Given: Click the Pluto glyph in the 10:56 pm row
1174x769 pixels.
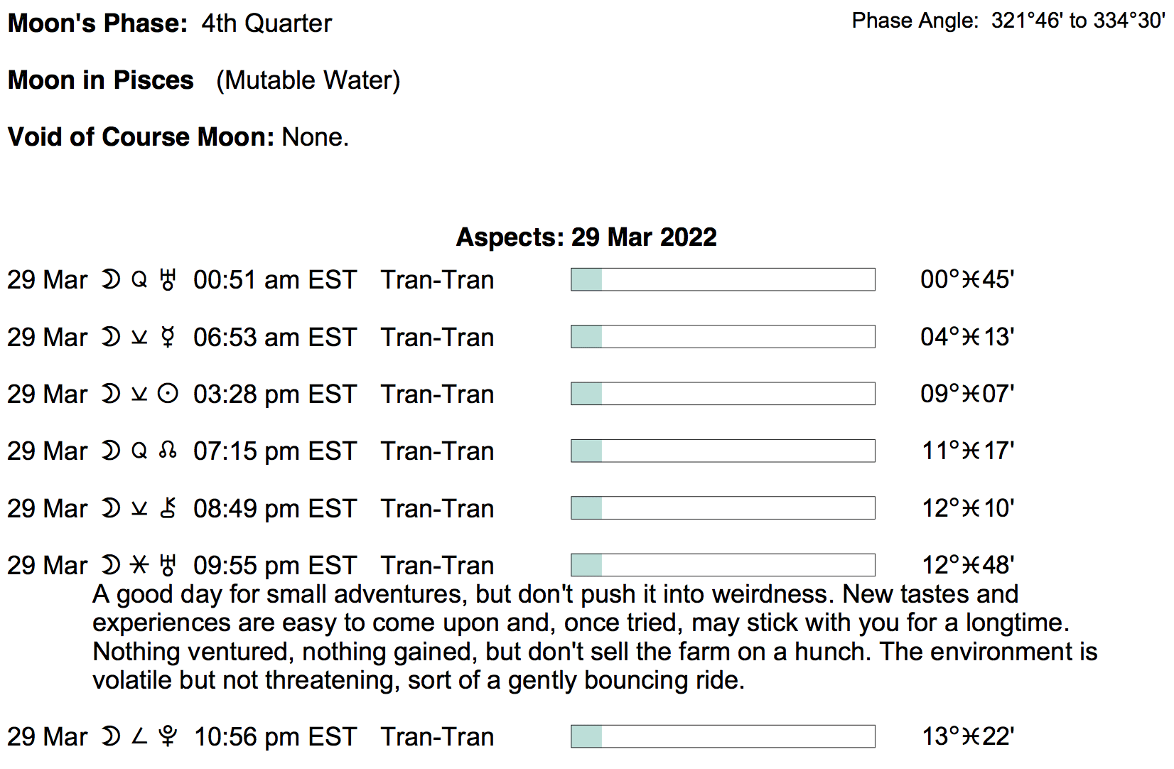Looking at the screenshot, I should click(168, 736).
